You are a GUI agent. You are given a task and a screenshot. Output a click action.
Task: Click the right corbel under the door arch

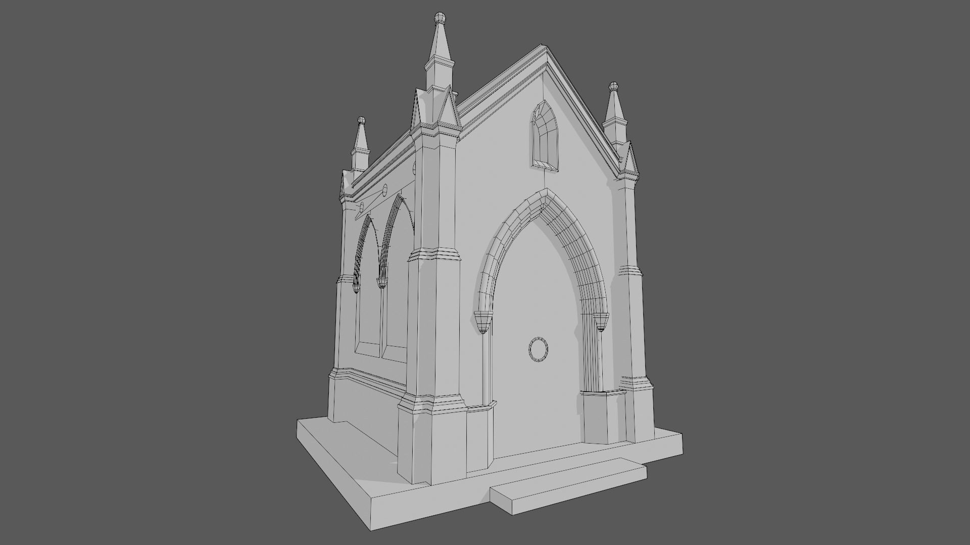coord(601,321)
